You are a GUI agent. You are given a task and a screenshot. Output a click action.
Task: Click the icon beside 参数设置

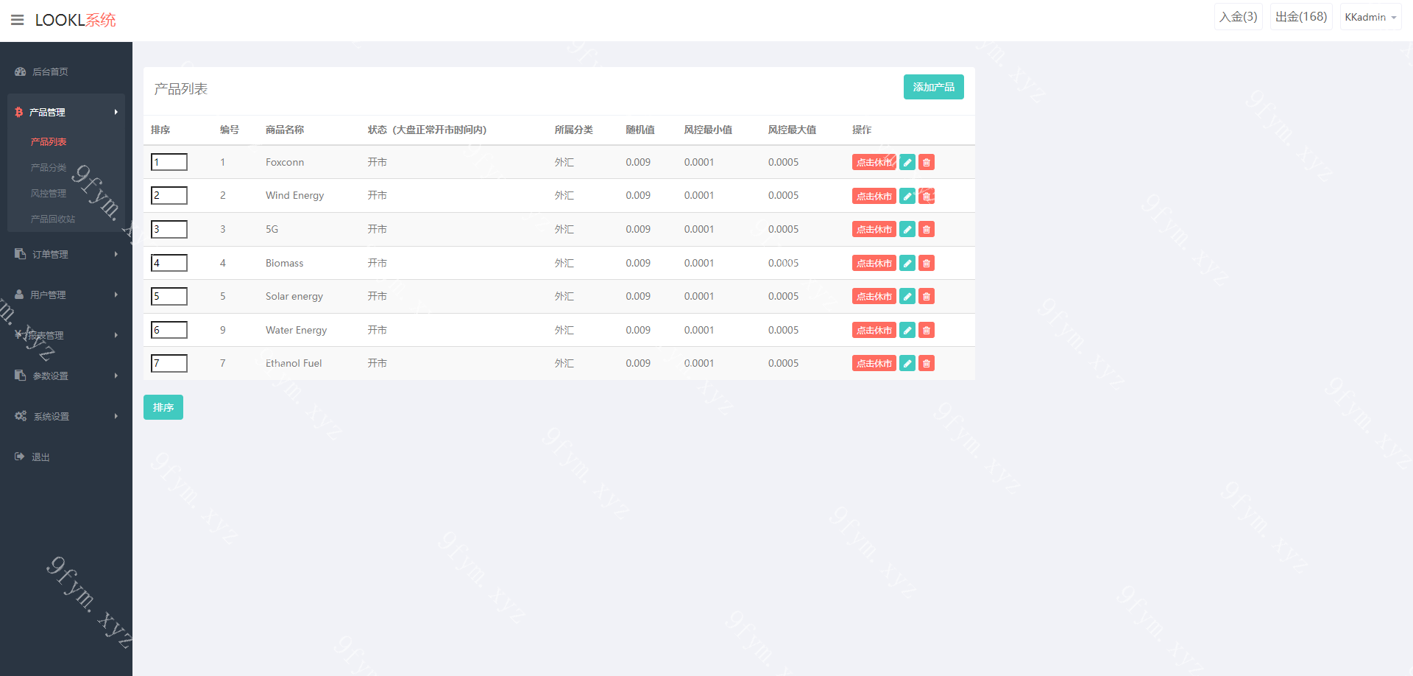pos(21,376)
